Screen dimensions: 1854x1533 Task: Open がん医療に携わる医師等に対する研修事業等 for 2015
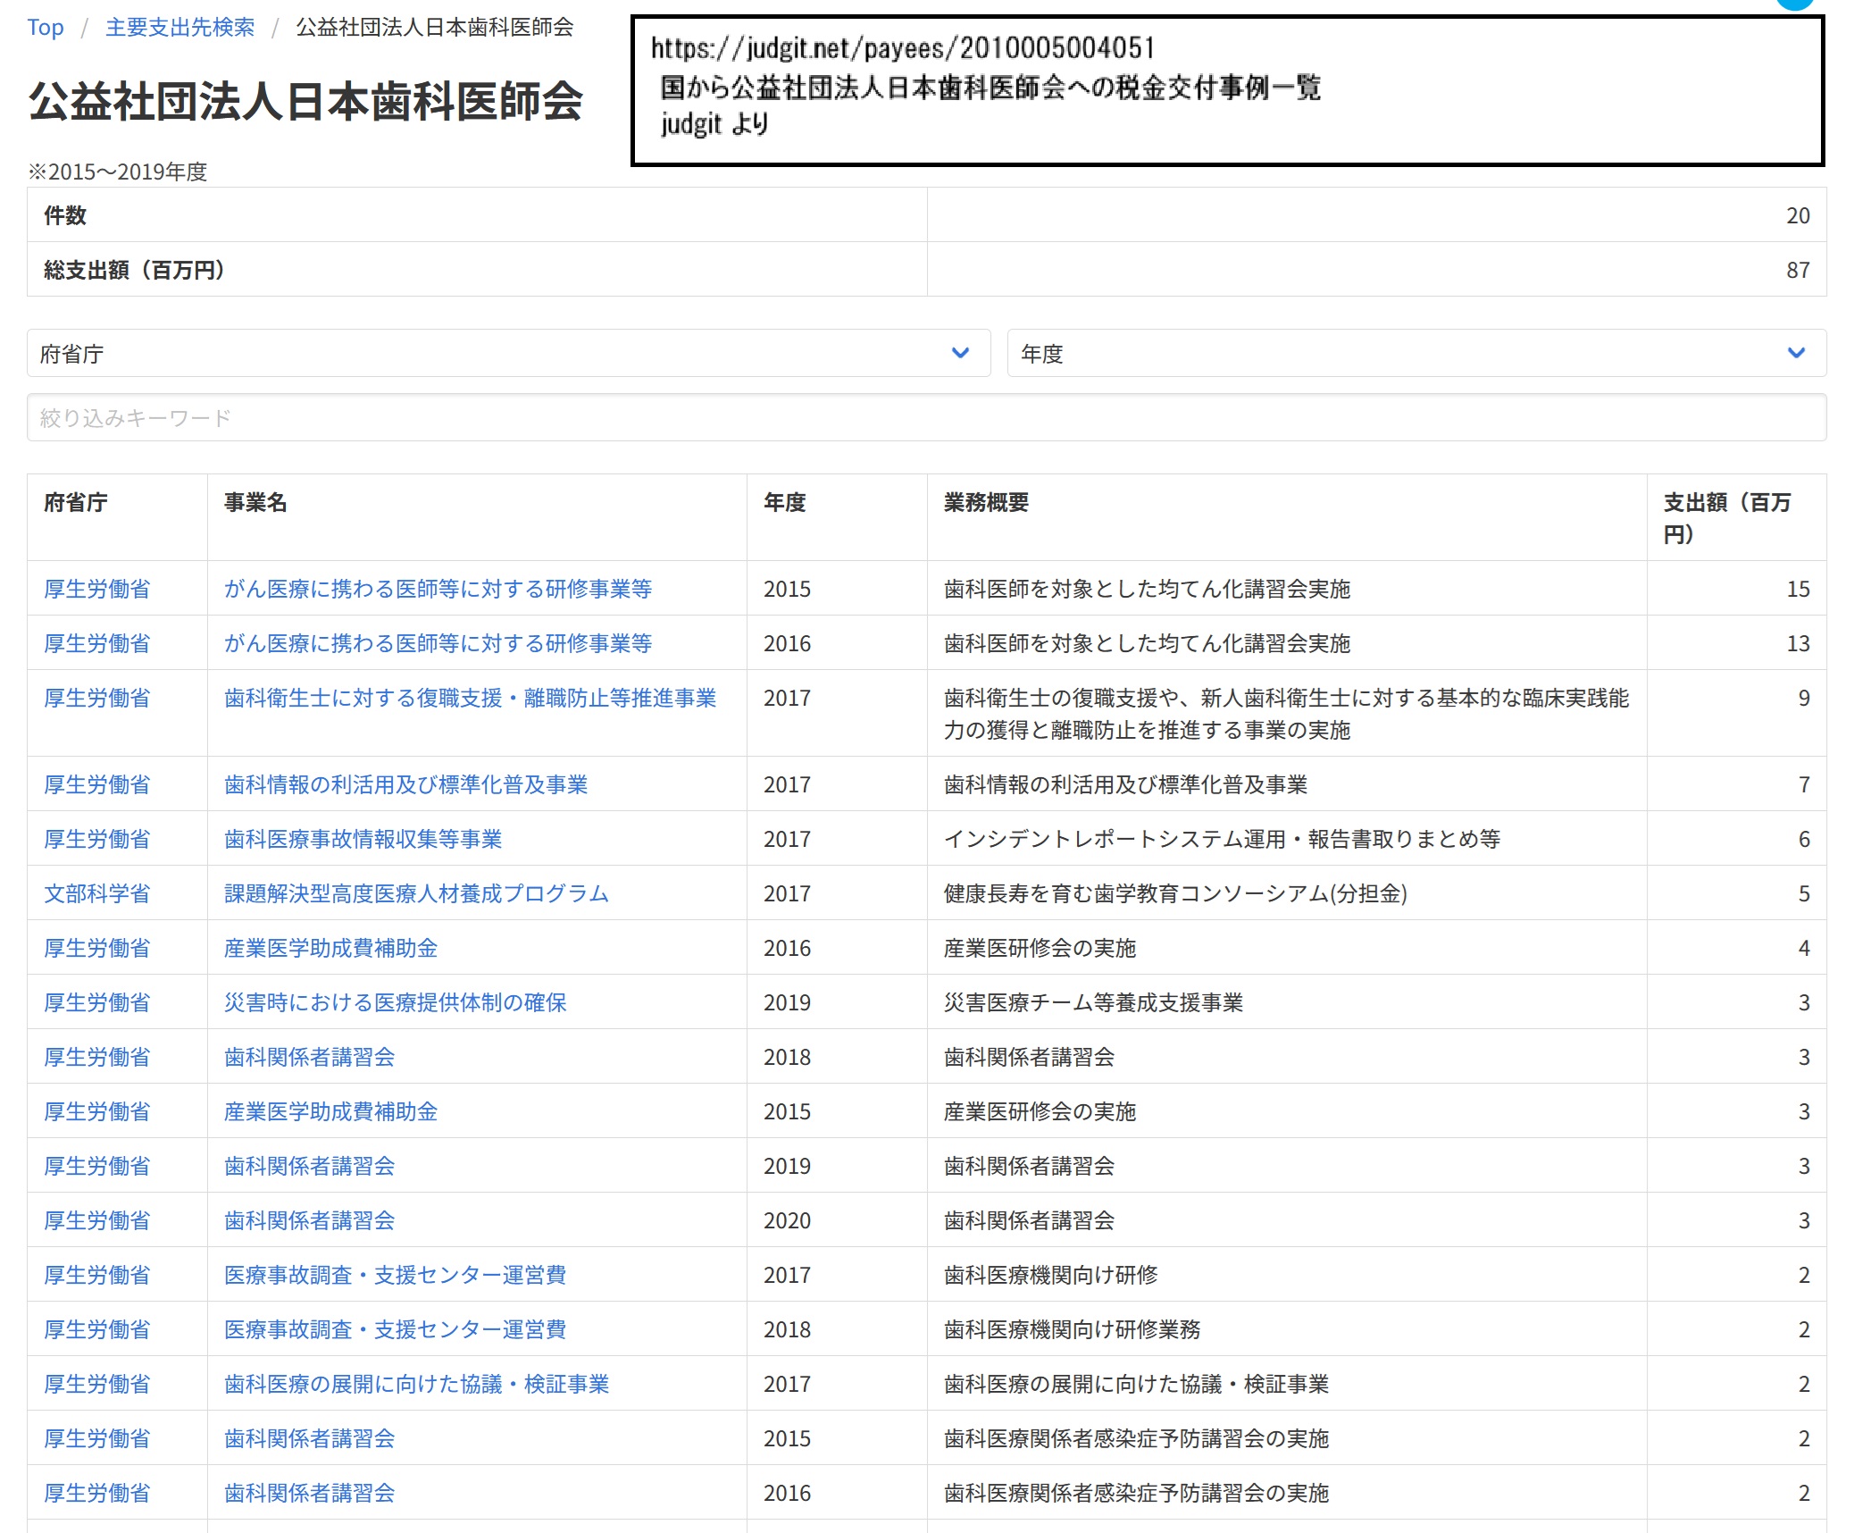(x=438, y=590)
